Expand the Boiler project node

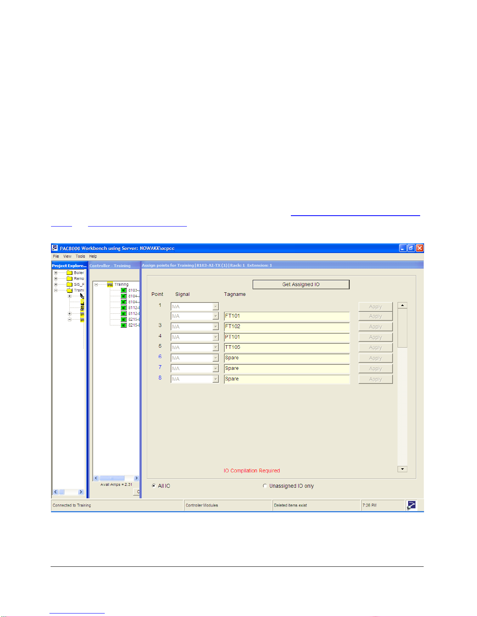(56, 272)
